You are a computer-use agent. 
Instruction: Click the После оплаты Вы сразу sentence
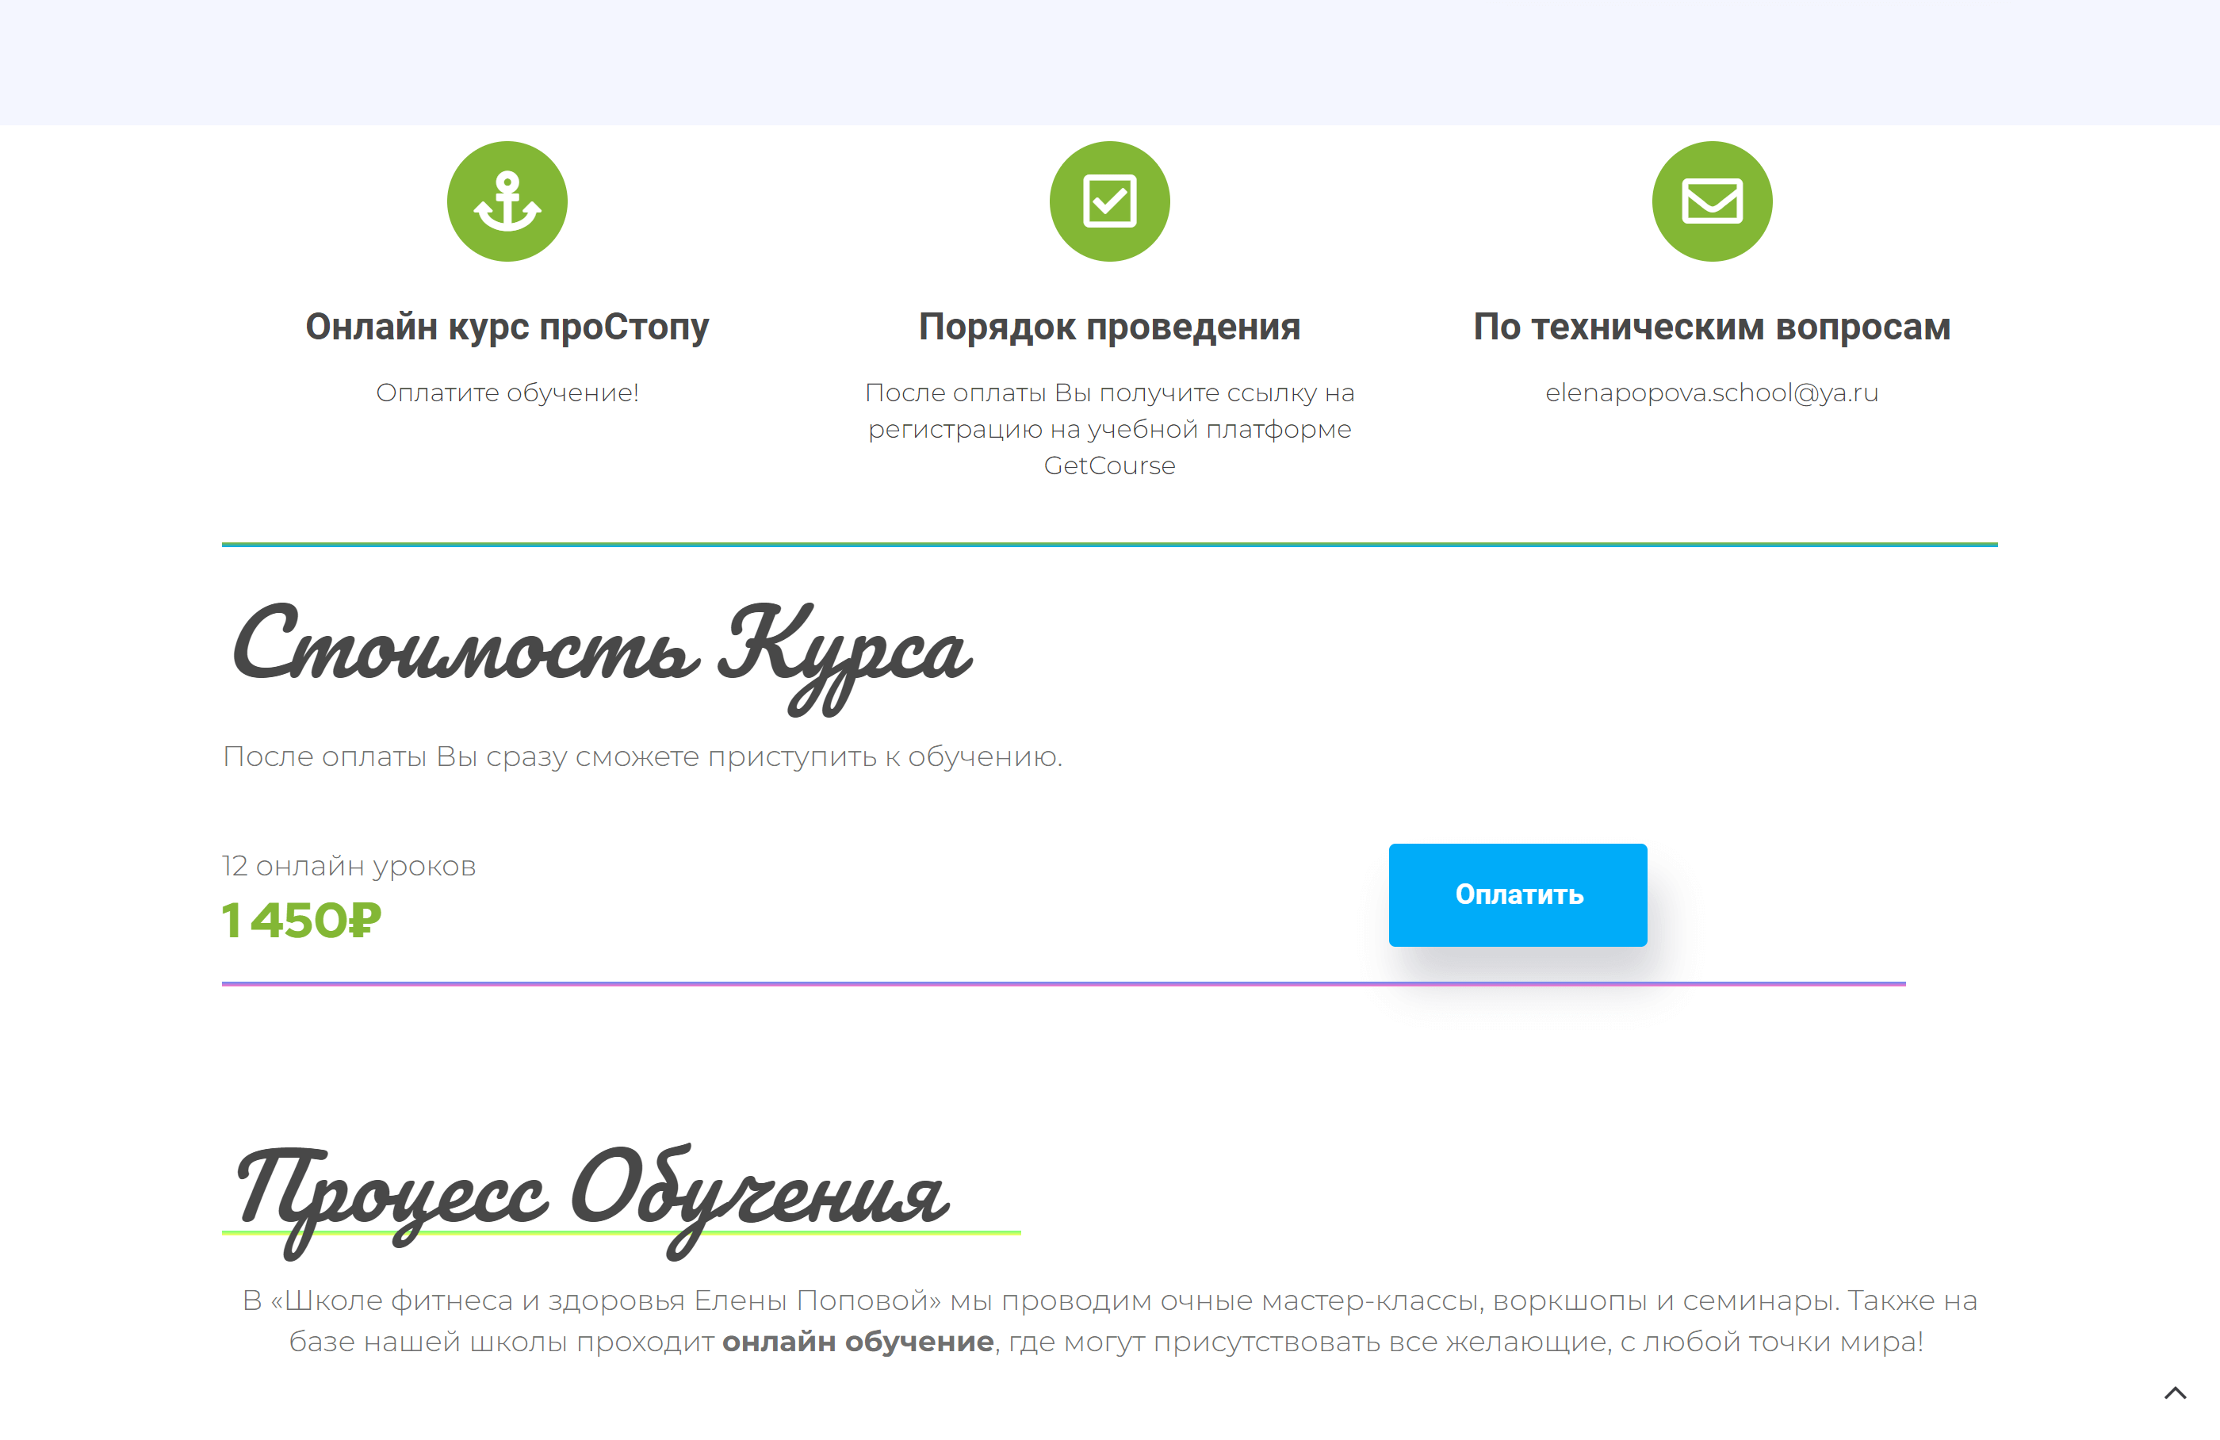click(643, 756)
